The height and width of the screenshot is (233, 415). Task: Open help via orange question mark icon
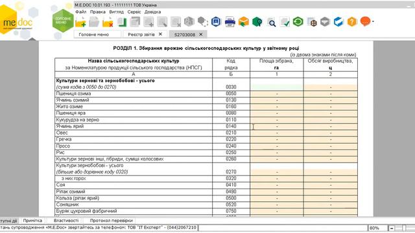coord(352,21)
